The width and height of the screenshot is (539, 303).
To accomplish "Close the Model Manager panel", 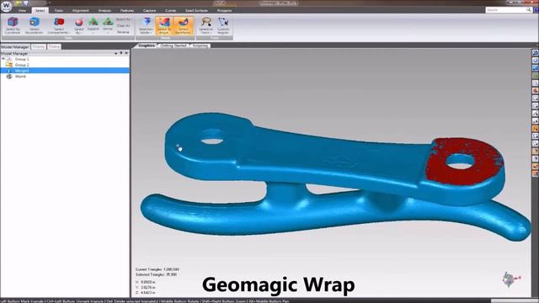I will pos(126,53).
